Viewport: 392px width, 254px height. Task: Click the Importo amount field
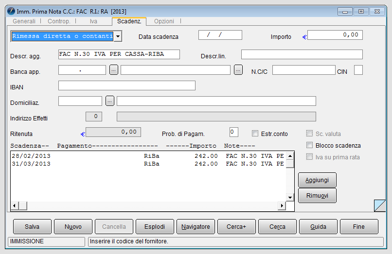335,35
